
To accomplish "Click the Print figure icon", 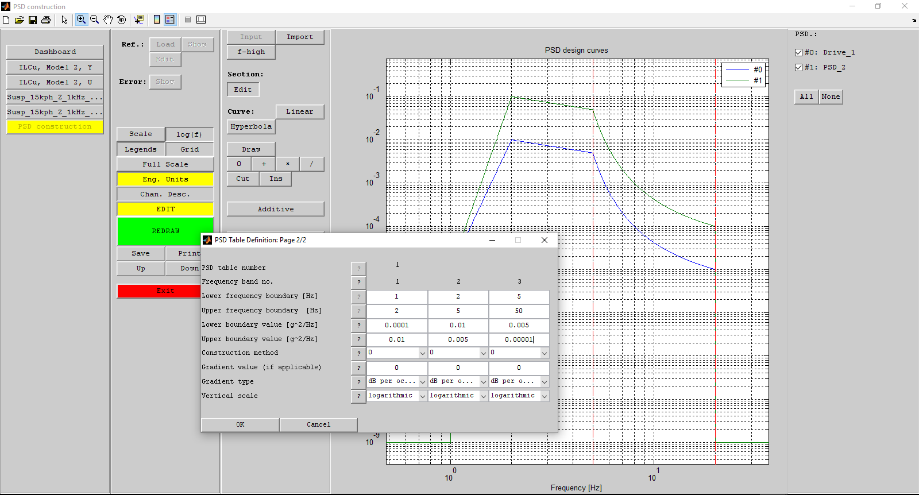I will pyautogui.click(x=46, y=20).
